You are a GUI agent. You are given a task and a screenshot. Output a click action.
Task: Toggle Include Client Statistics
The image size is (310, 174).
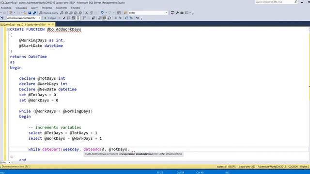point(93,18)
